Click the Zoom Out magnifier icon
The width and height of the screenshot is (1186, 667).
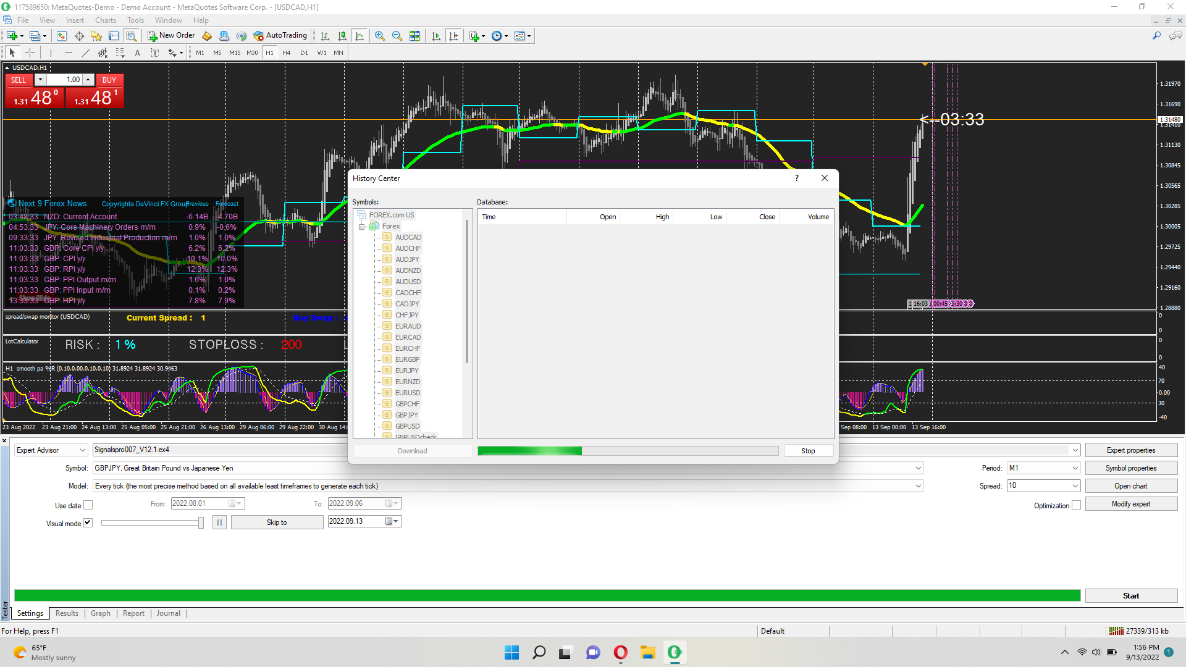tap(397, 36)
